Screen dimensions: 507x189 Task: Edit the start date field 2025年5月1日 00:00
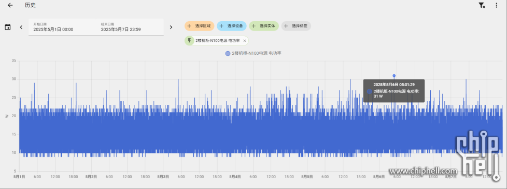click(x=62, y=27)
